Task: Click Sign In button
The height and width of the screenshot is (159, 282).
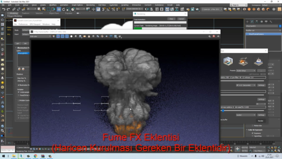Action: click(x=238, y=5)
